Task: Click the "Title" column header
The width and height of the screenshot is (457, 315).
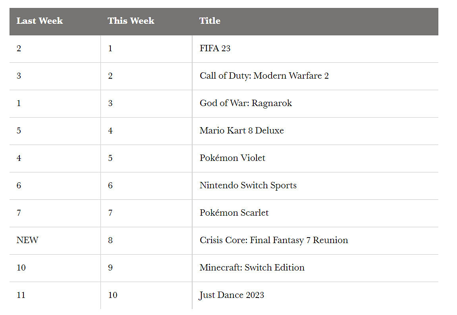Action: 210,21
